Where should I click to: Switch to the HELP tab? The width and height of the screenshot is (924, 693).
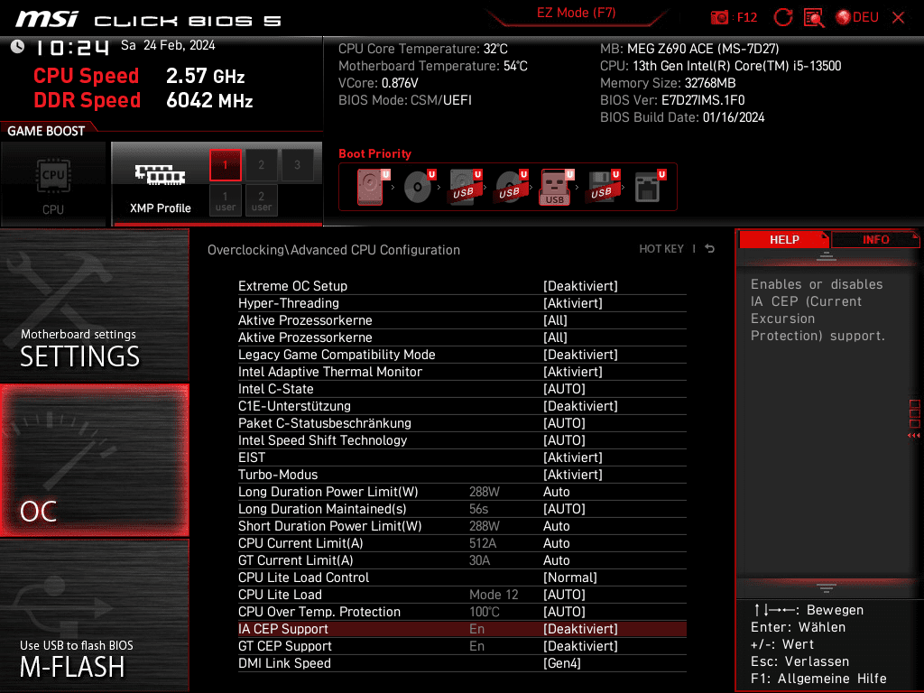click(784, 239)
